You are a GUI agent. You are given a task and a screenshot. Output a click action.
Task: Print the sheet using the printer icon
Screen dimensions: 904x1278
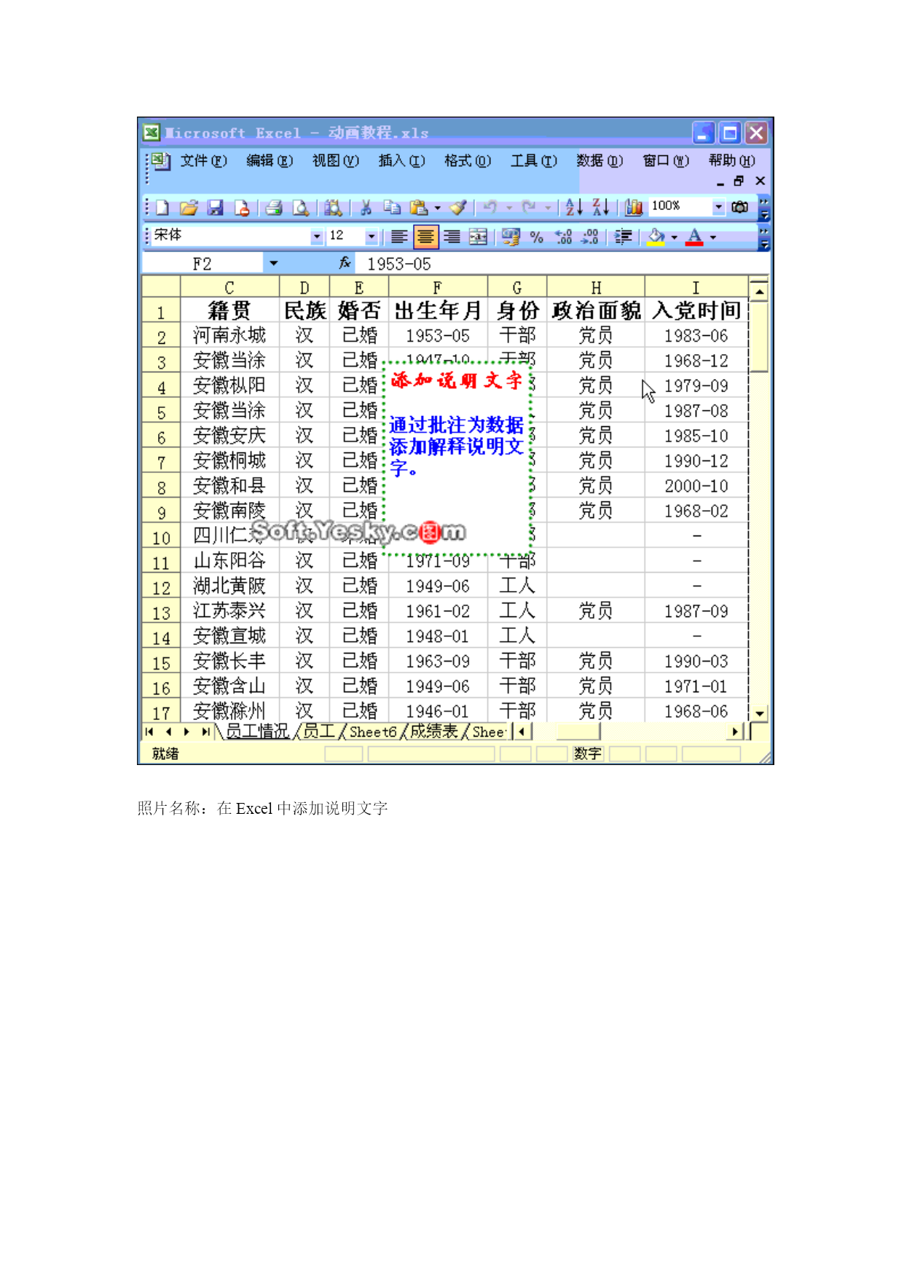pyautogui.click(x=274, y=208)
